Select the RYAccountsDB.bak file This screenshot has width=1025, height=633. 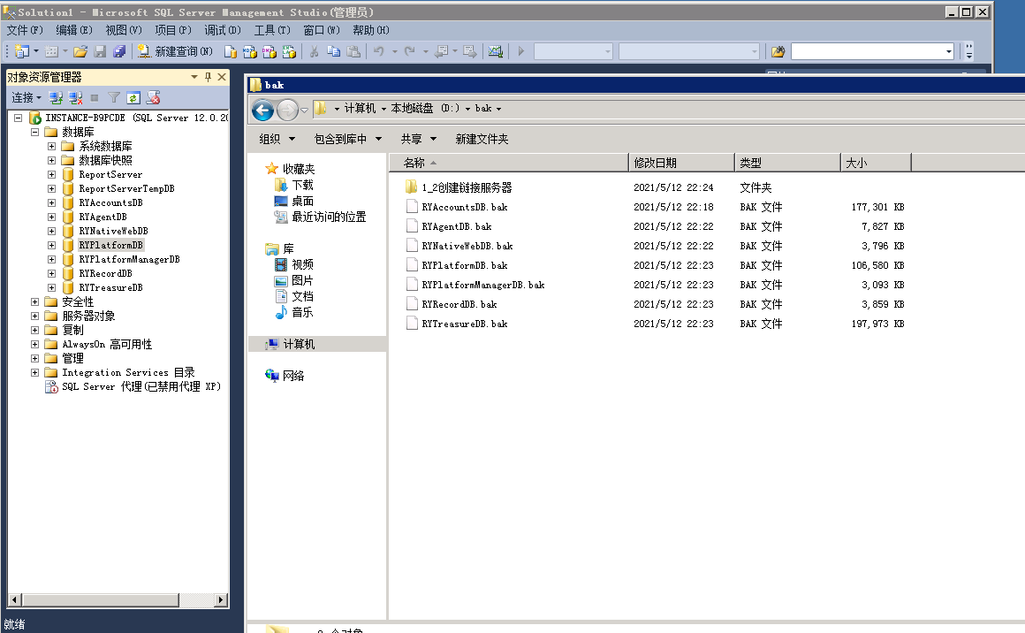pyautogui.click(x=464, y=207)
